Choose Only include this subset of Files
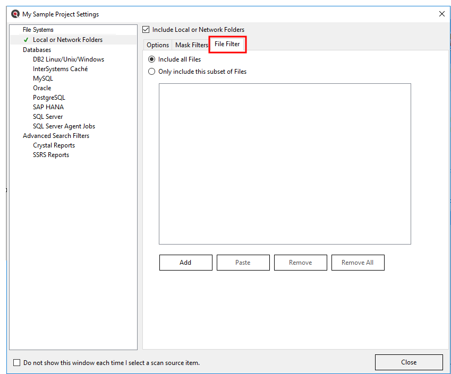Image resolution: width=451 pixels, height=374 pixels. [x=152, y=72]
